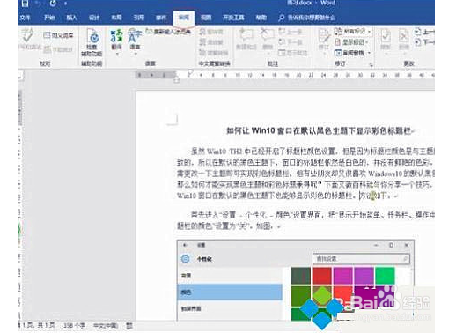Switch to the 视图 (View) tab

206,18
